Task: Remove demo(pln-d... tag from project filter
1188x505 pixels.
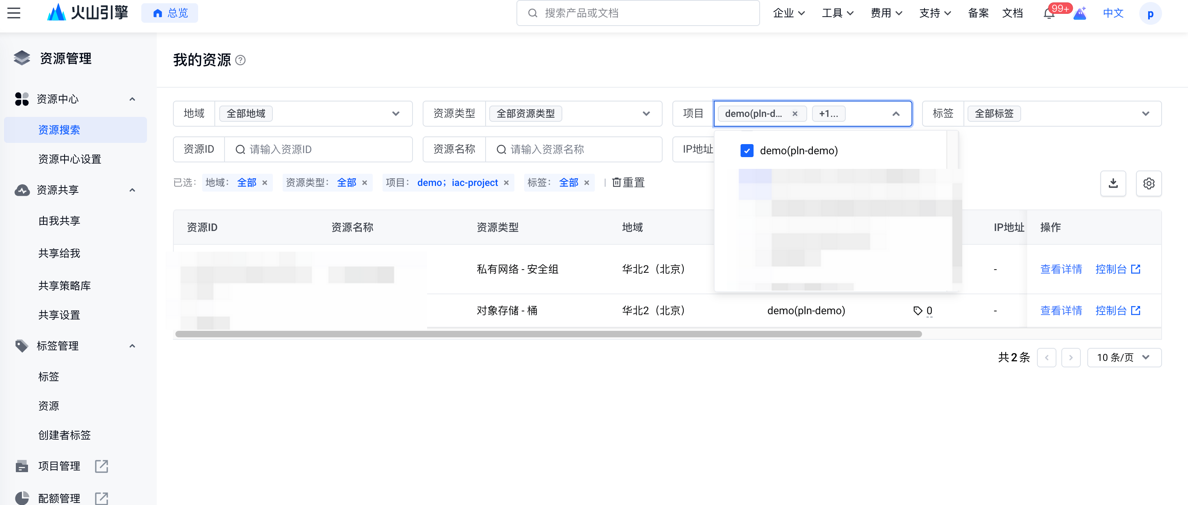Action: coord(795,113)
